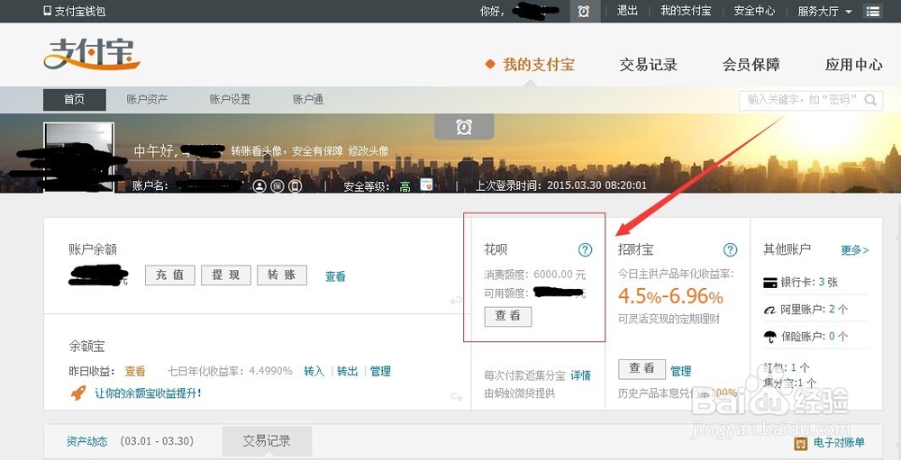The image size is (901, 460).
Task: Select the 首页 sub tab
Action: pos(75,99)
